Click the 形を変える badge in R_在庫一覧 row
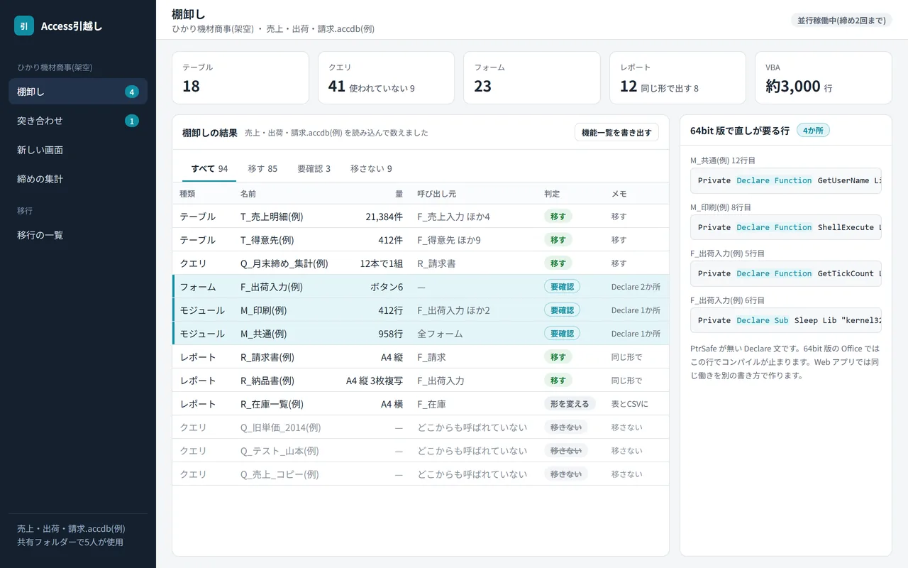 [x=570, y=404]
